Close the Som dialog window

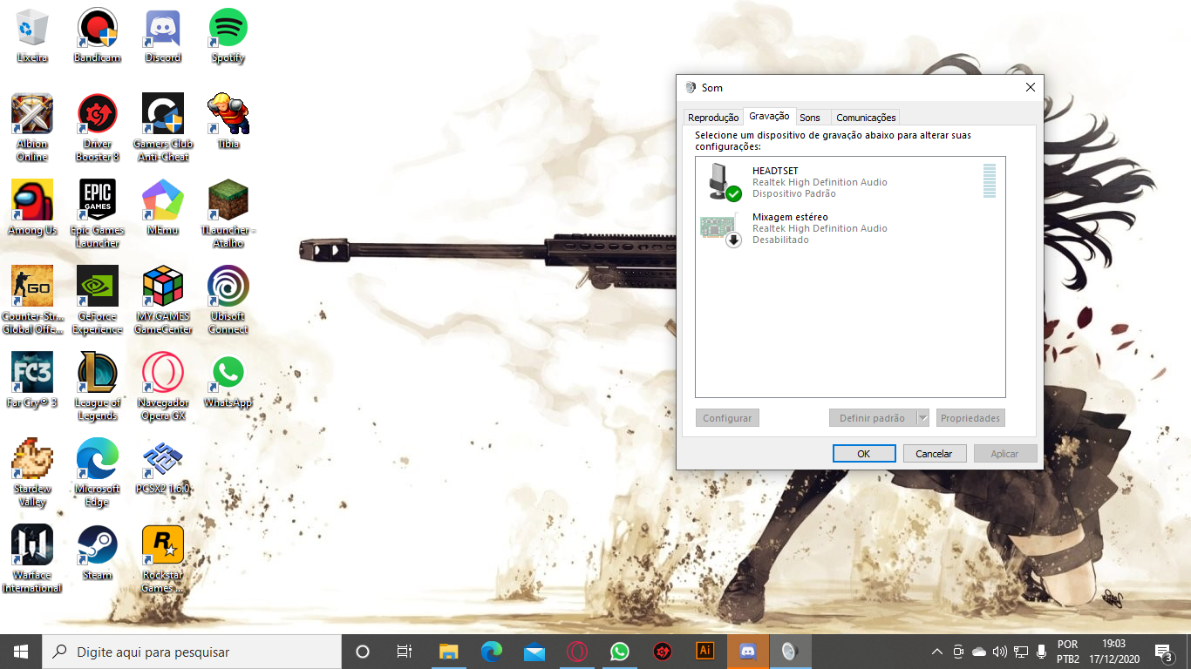[x=1030, y=87]
